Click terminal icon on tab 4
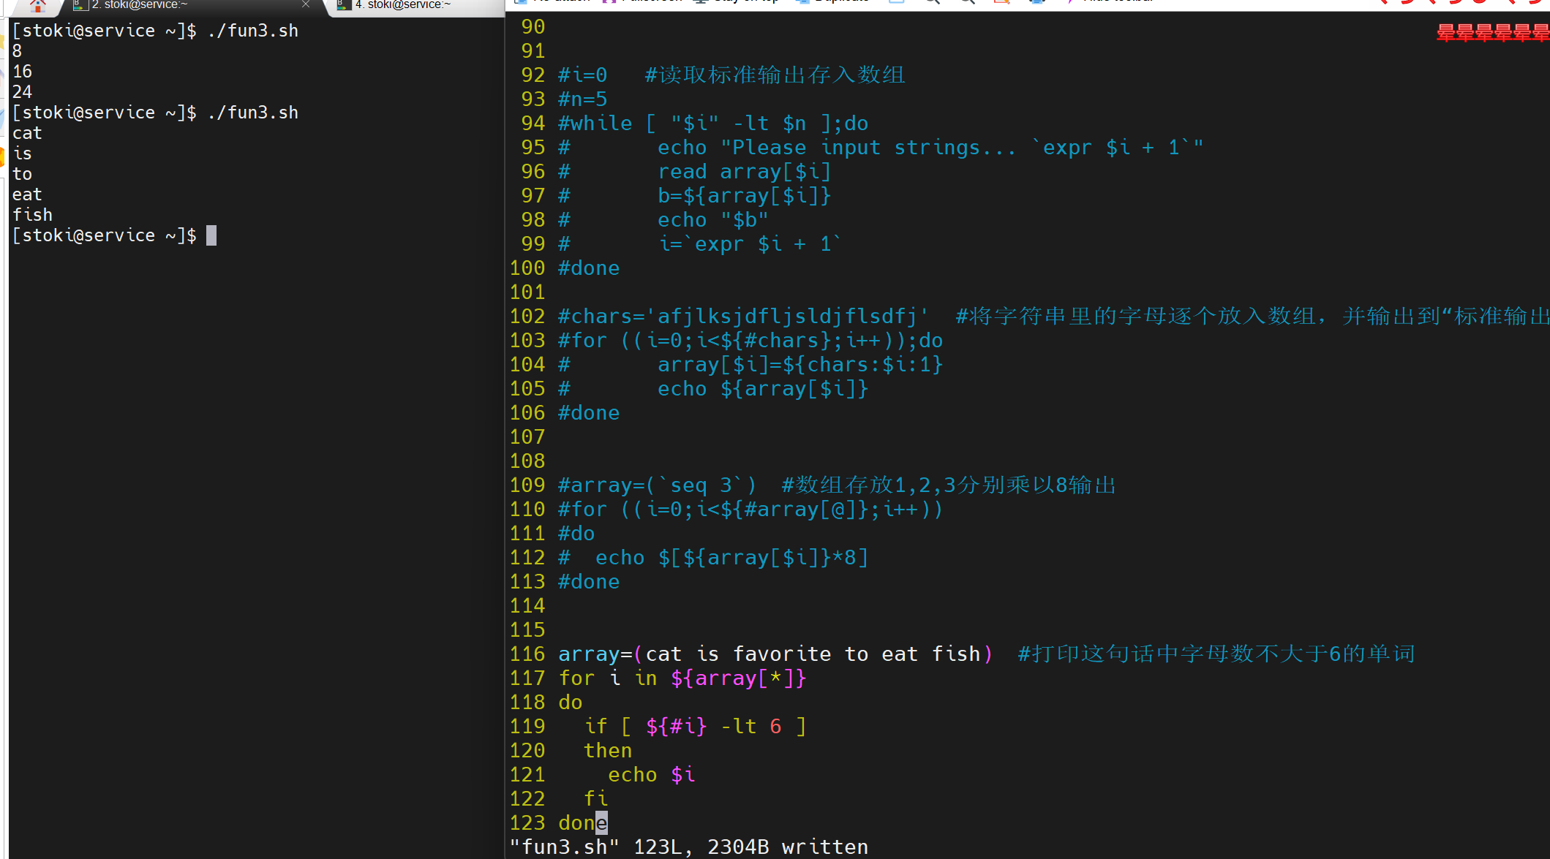The height and width of the screenshot is (859, 1550). coord(344,5)
